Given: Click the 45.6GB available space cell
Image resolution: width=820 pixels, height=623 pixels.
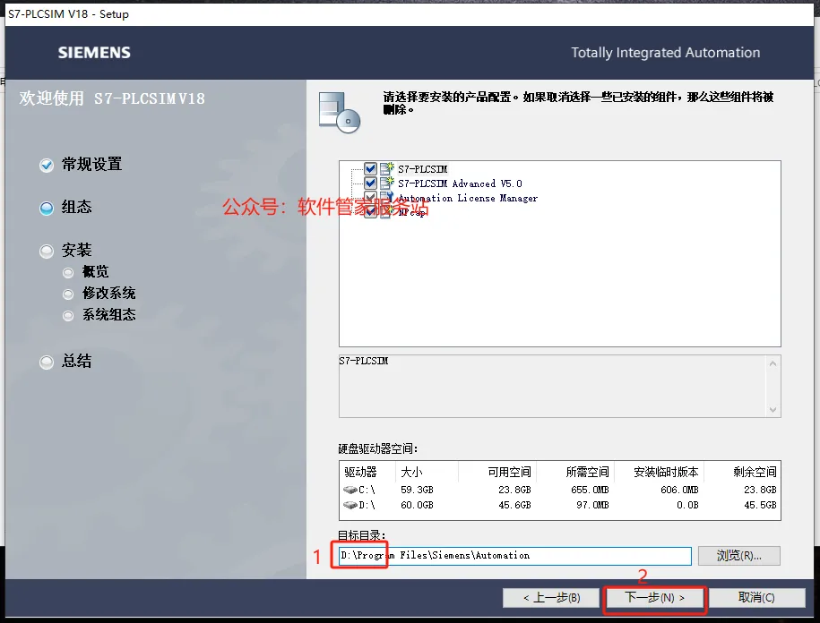Looking at the screenshot, I should click(514, 505).
